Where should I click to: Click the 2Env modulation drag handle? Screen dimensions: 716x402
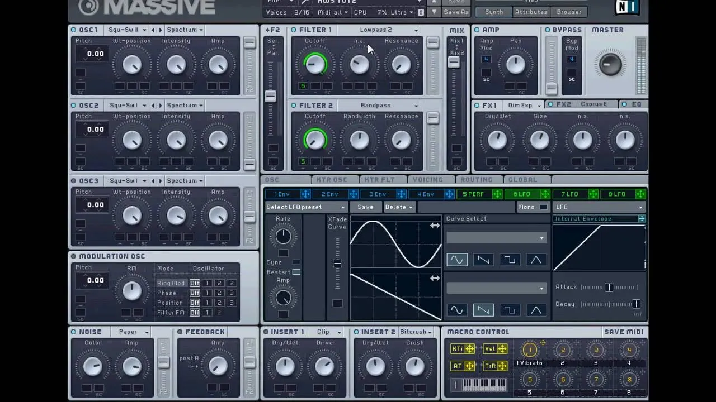click(x=354, y=194)
